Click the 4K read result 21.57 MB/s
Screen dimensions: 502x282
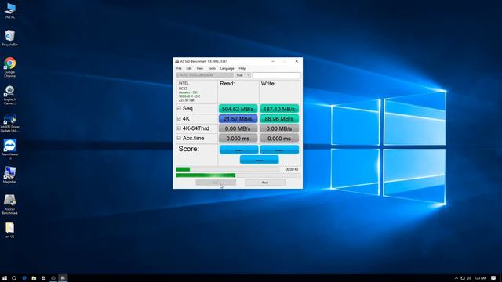[x=238, y=118]
